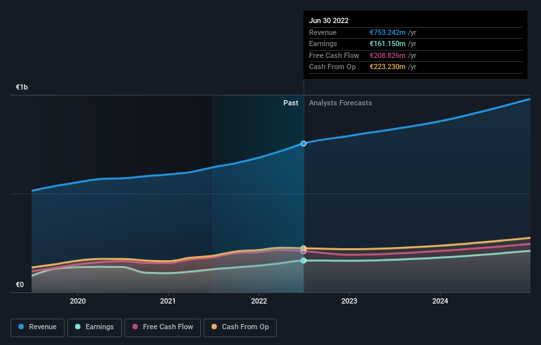
Task: Click the €753.242m revenue value
Action: coord(387,32)
